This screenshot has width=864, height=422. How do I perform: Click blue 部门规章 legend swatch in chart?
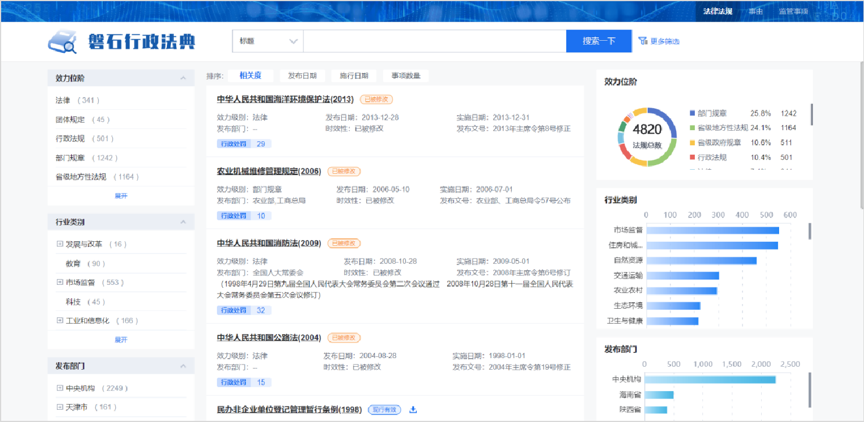692,113
